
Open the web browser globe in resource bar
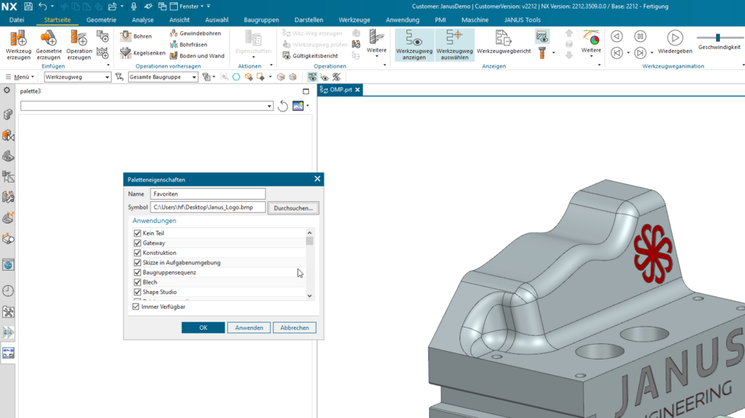(8, 264)
